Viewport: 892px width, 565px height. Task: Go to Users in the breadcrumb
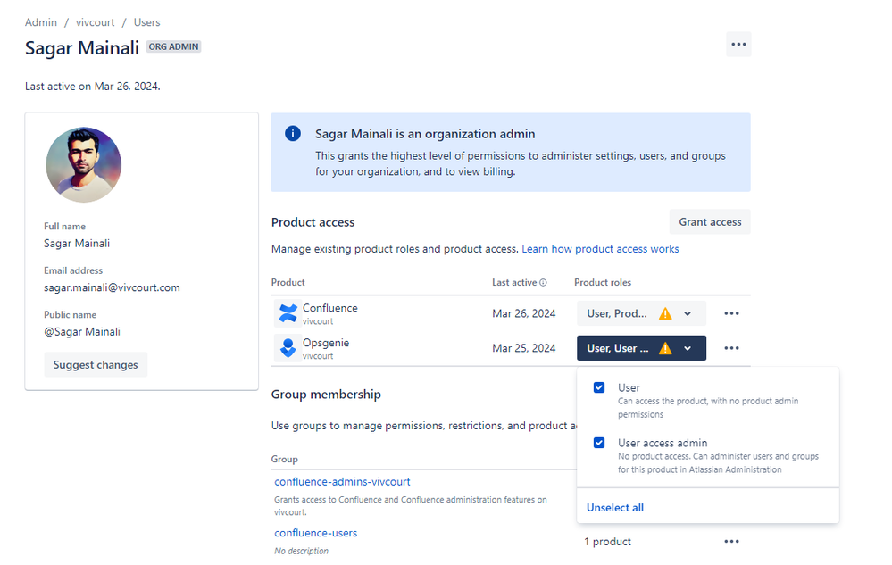click(x=146, y=22)
